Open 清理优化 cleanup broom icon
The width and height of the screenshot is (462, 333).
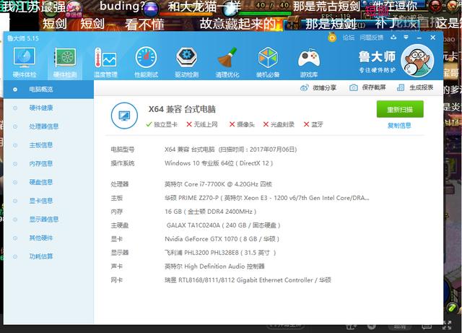point(227,62)
